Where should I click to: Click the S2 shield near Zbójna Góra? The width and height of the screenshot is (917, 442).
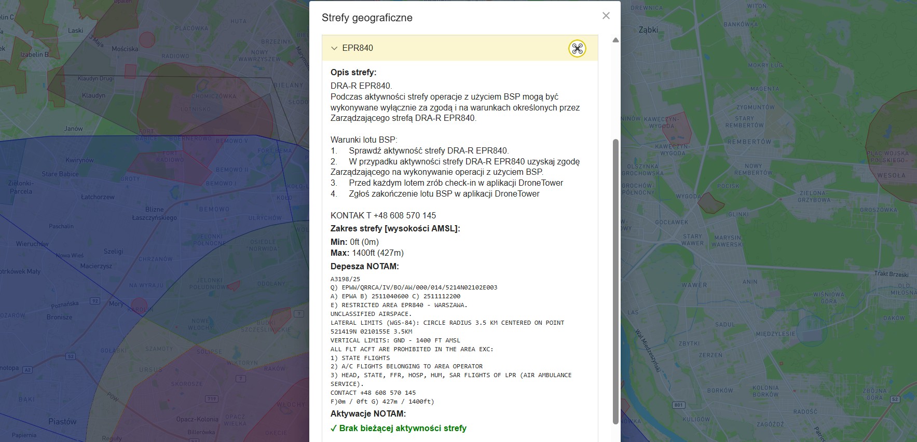pyautogui.click(x=895, y=399)
